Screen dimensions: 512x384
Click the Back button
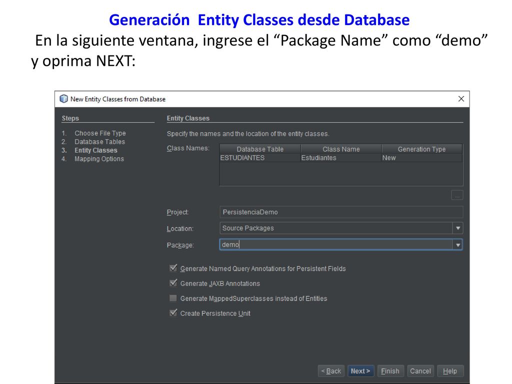[331, 371]
